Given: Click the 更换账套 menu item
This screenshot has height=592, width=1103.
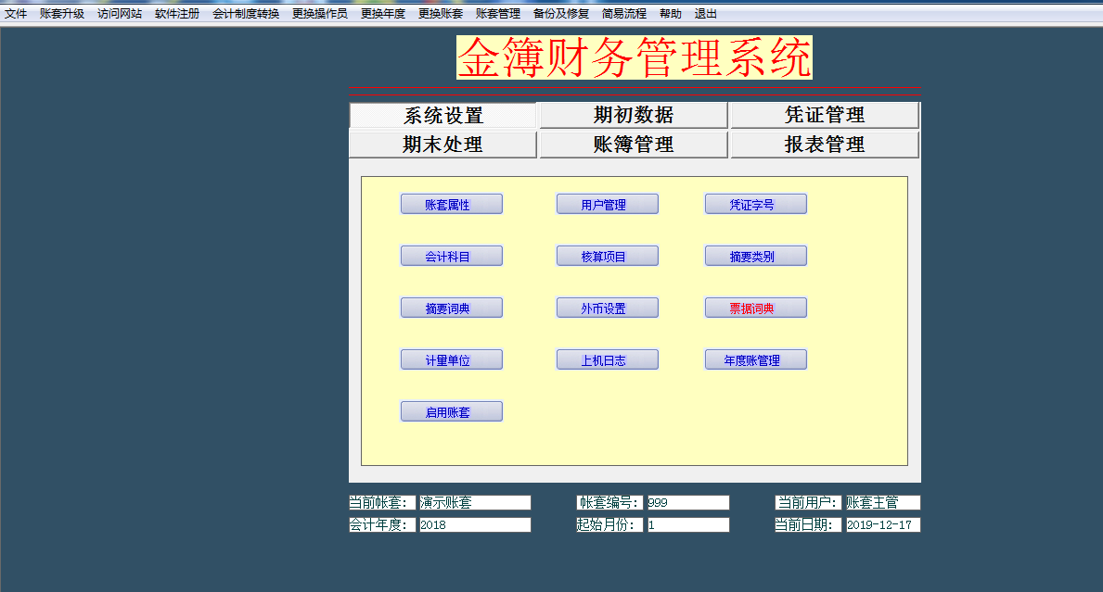Looking at the screenshot, I should click(441, 13).
